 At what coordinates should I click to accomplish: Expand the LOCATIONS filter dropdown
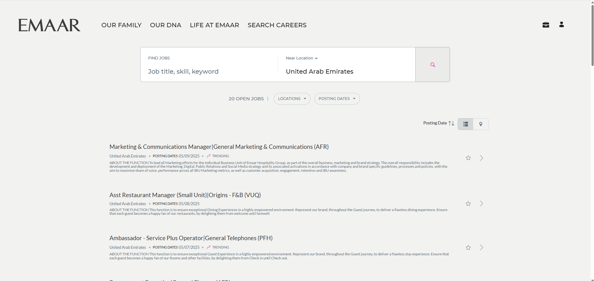[x=292, y=99]
